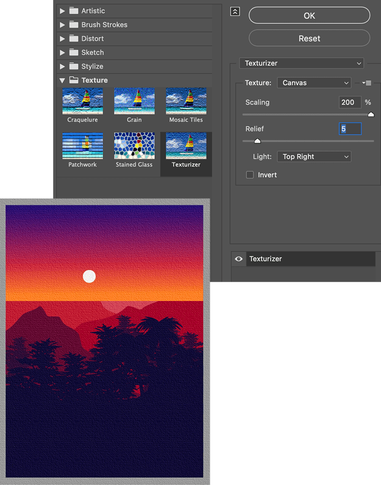Open the Texturizer filter dropdown
The image size is (381, 485).
click(x=302, y=63)
